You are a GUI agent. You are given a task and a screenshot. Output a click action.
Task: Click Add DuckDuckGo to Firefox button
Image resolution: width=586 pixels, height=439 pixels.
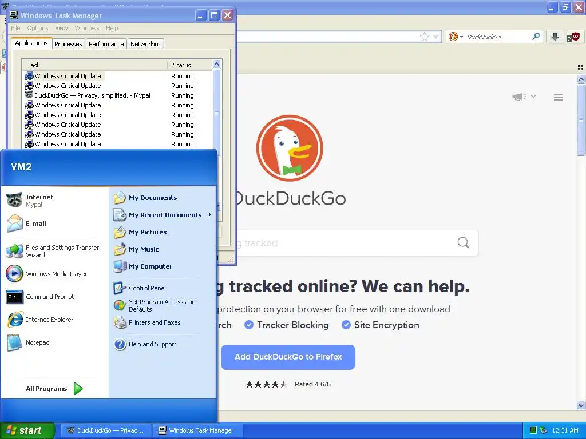[x=288, y=357]
